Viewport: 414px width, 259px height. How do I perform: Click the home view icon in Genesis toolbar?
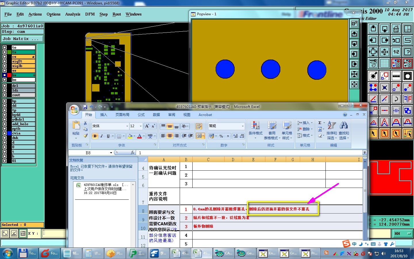396,29
